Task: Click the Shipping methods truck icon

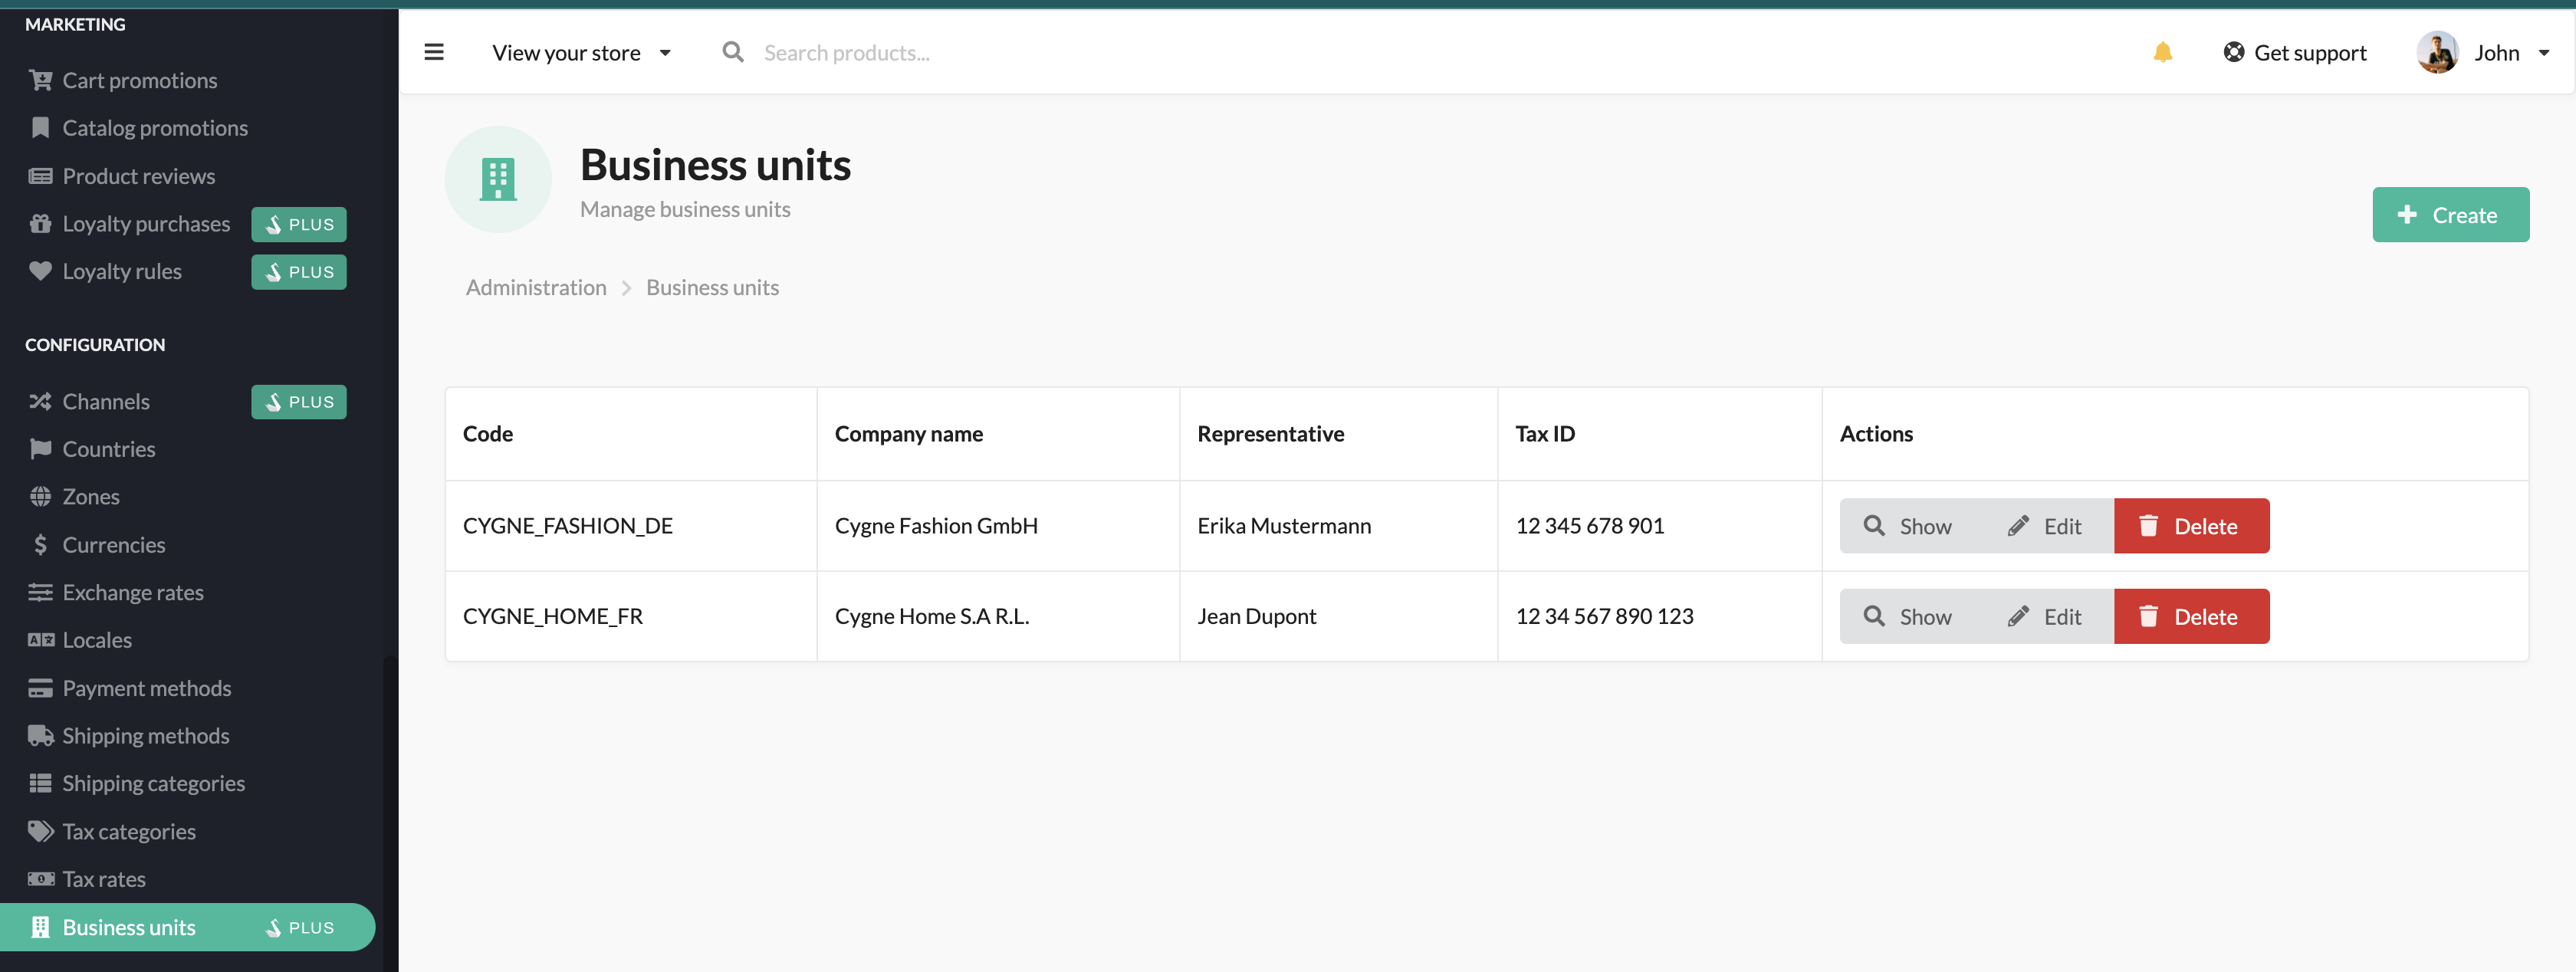Action: 40,736
